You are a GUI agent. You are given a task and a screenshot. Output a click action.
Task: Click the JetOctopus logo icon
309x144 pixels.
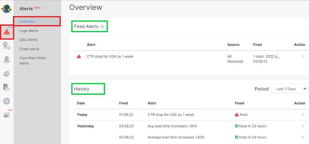click(x=7, y=9)
